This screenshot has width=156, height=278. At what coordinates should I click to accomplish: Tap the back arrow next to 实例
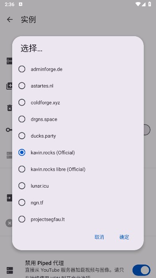click(10, 19)
